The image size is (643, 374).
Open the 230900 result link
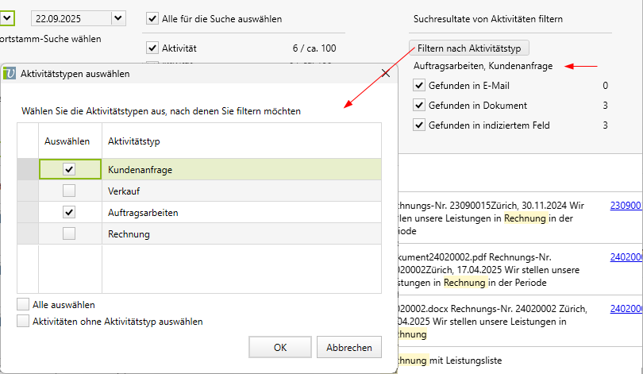(x=625, y=205)
